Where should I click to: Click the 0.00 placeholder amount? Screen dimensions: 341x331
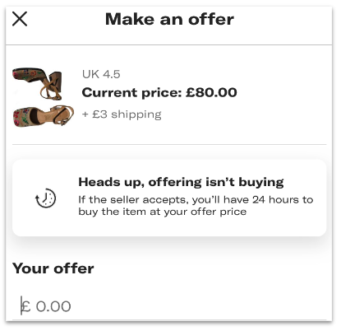pyautogui.click(x=53, y=306)
